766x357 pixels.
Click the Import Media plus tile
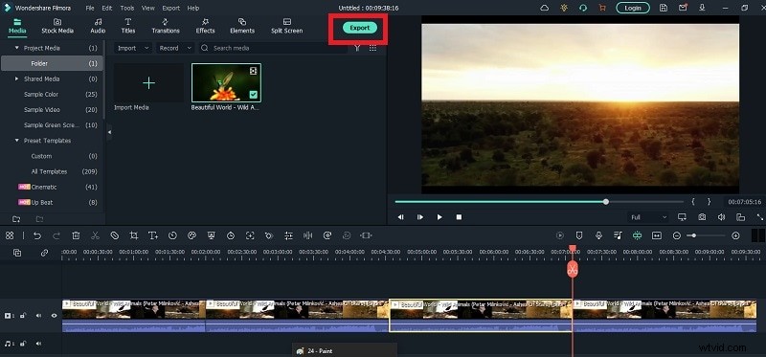148,82
